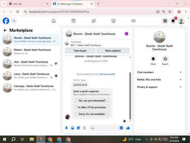Expand the Chat members section

[159, 72]
